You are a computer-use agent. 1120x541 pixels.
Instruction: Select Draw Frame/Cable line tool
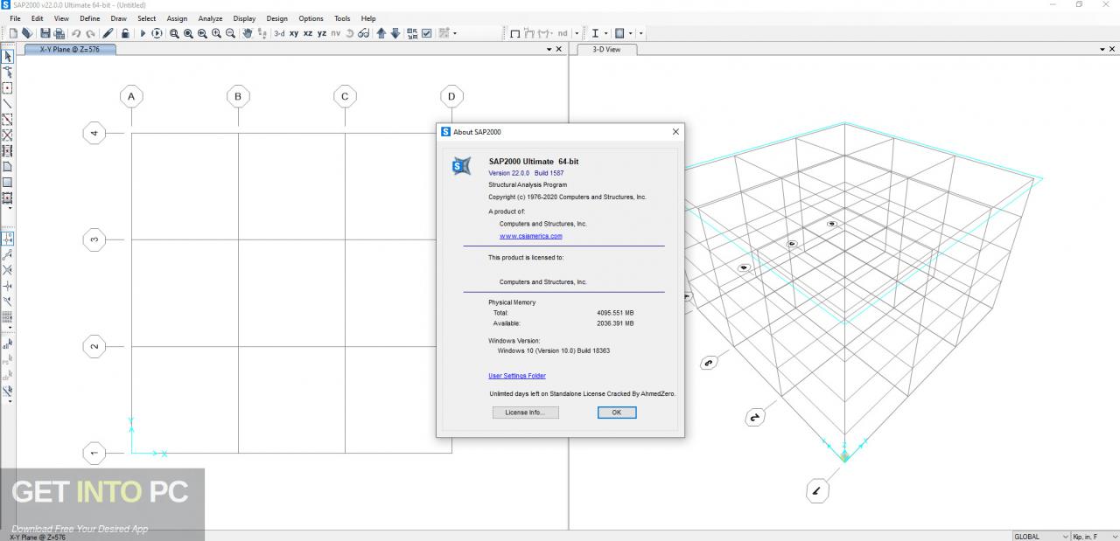click(x=8, y=104)
